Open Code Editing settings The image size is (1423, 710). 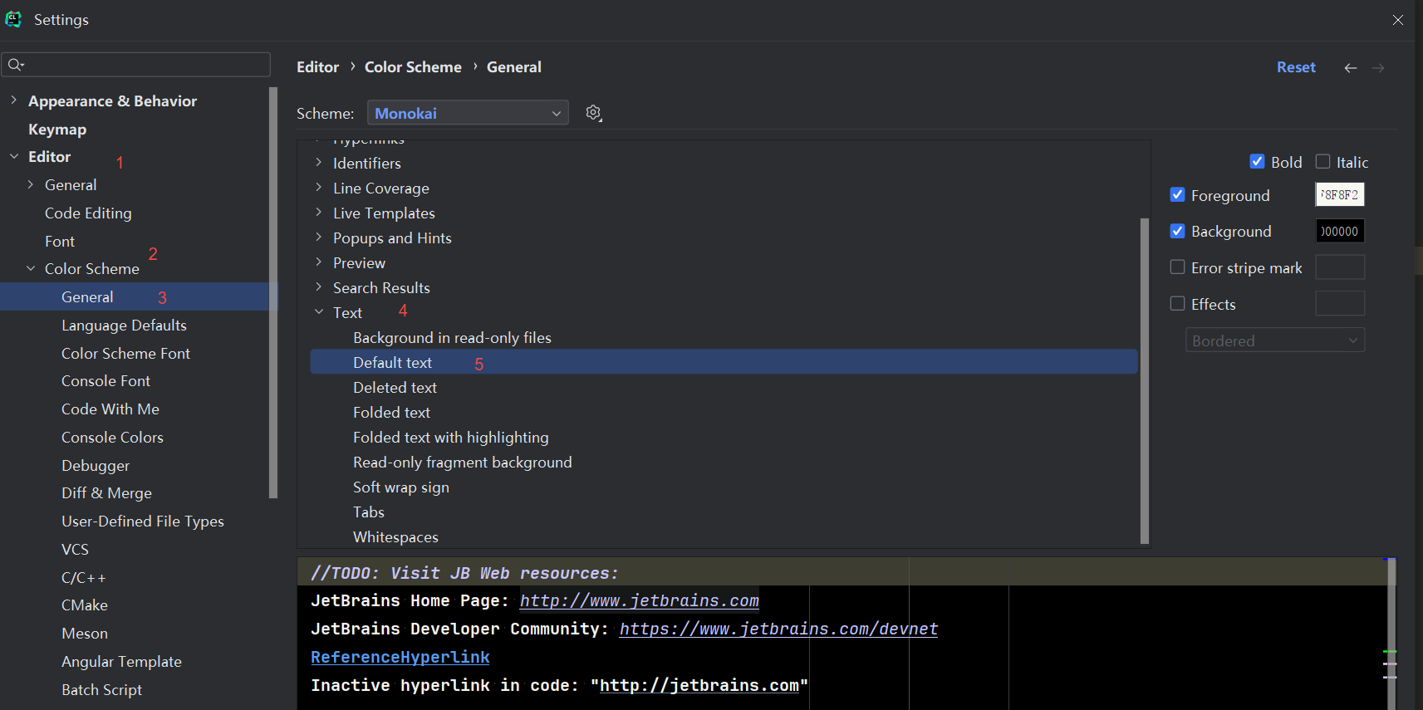tap(88, 213)
